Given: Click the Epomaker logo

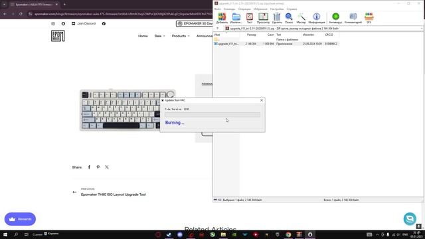Looking at the screenshot, I should 58,36.
